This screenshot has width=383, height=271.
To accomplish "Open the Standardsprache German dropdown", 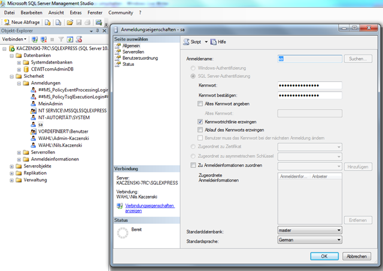I will 310,240.
